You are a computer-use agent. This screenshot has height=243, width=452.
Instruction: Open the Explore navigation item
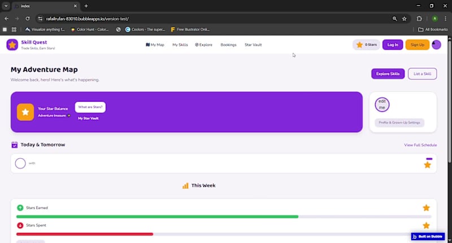pyautogui.click(x=203, y=45)
